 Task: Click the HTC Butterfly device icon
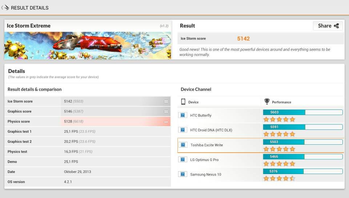[183, 115]
